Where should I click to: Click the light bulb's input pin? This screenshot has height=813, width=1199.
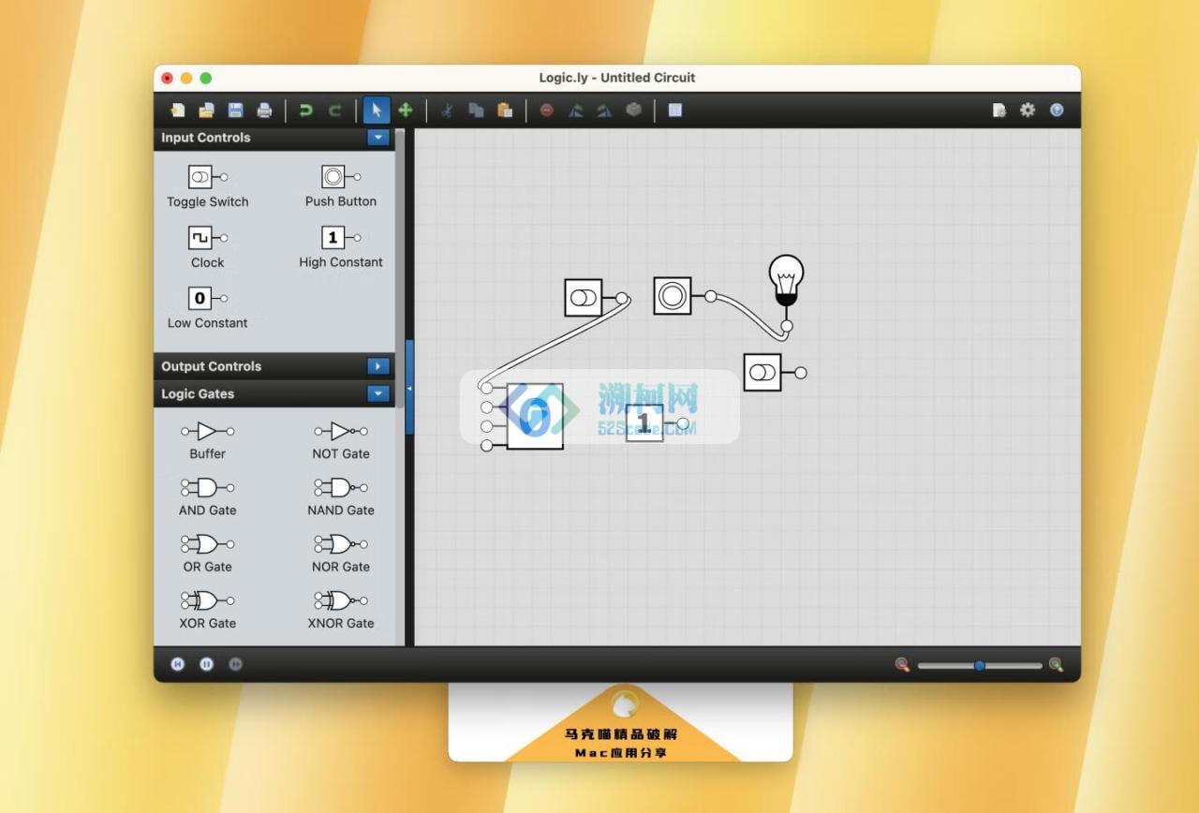tap(787, 326)
